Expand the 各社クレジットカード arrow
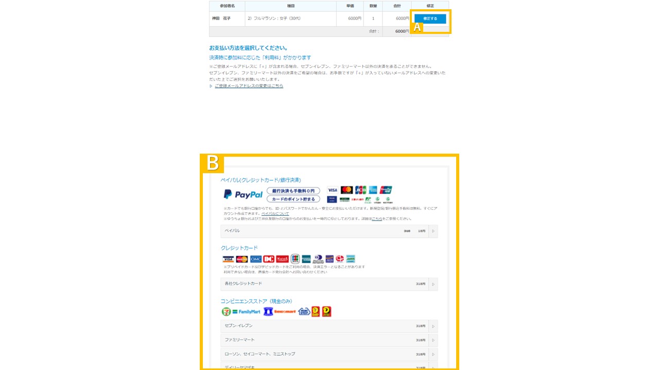 [x=433, y=284]
